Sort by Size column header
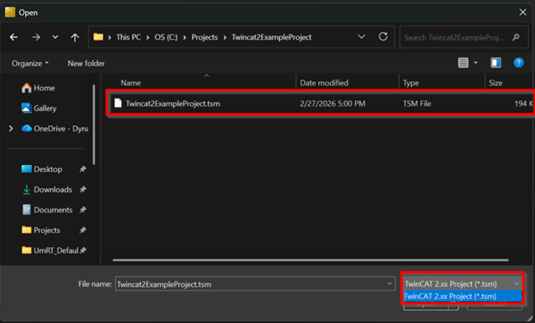The height and width of the screenshot is (323, 535). click(x=495, y=83)
